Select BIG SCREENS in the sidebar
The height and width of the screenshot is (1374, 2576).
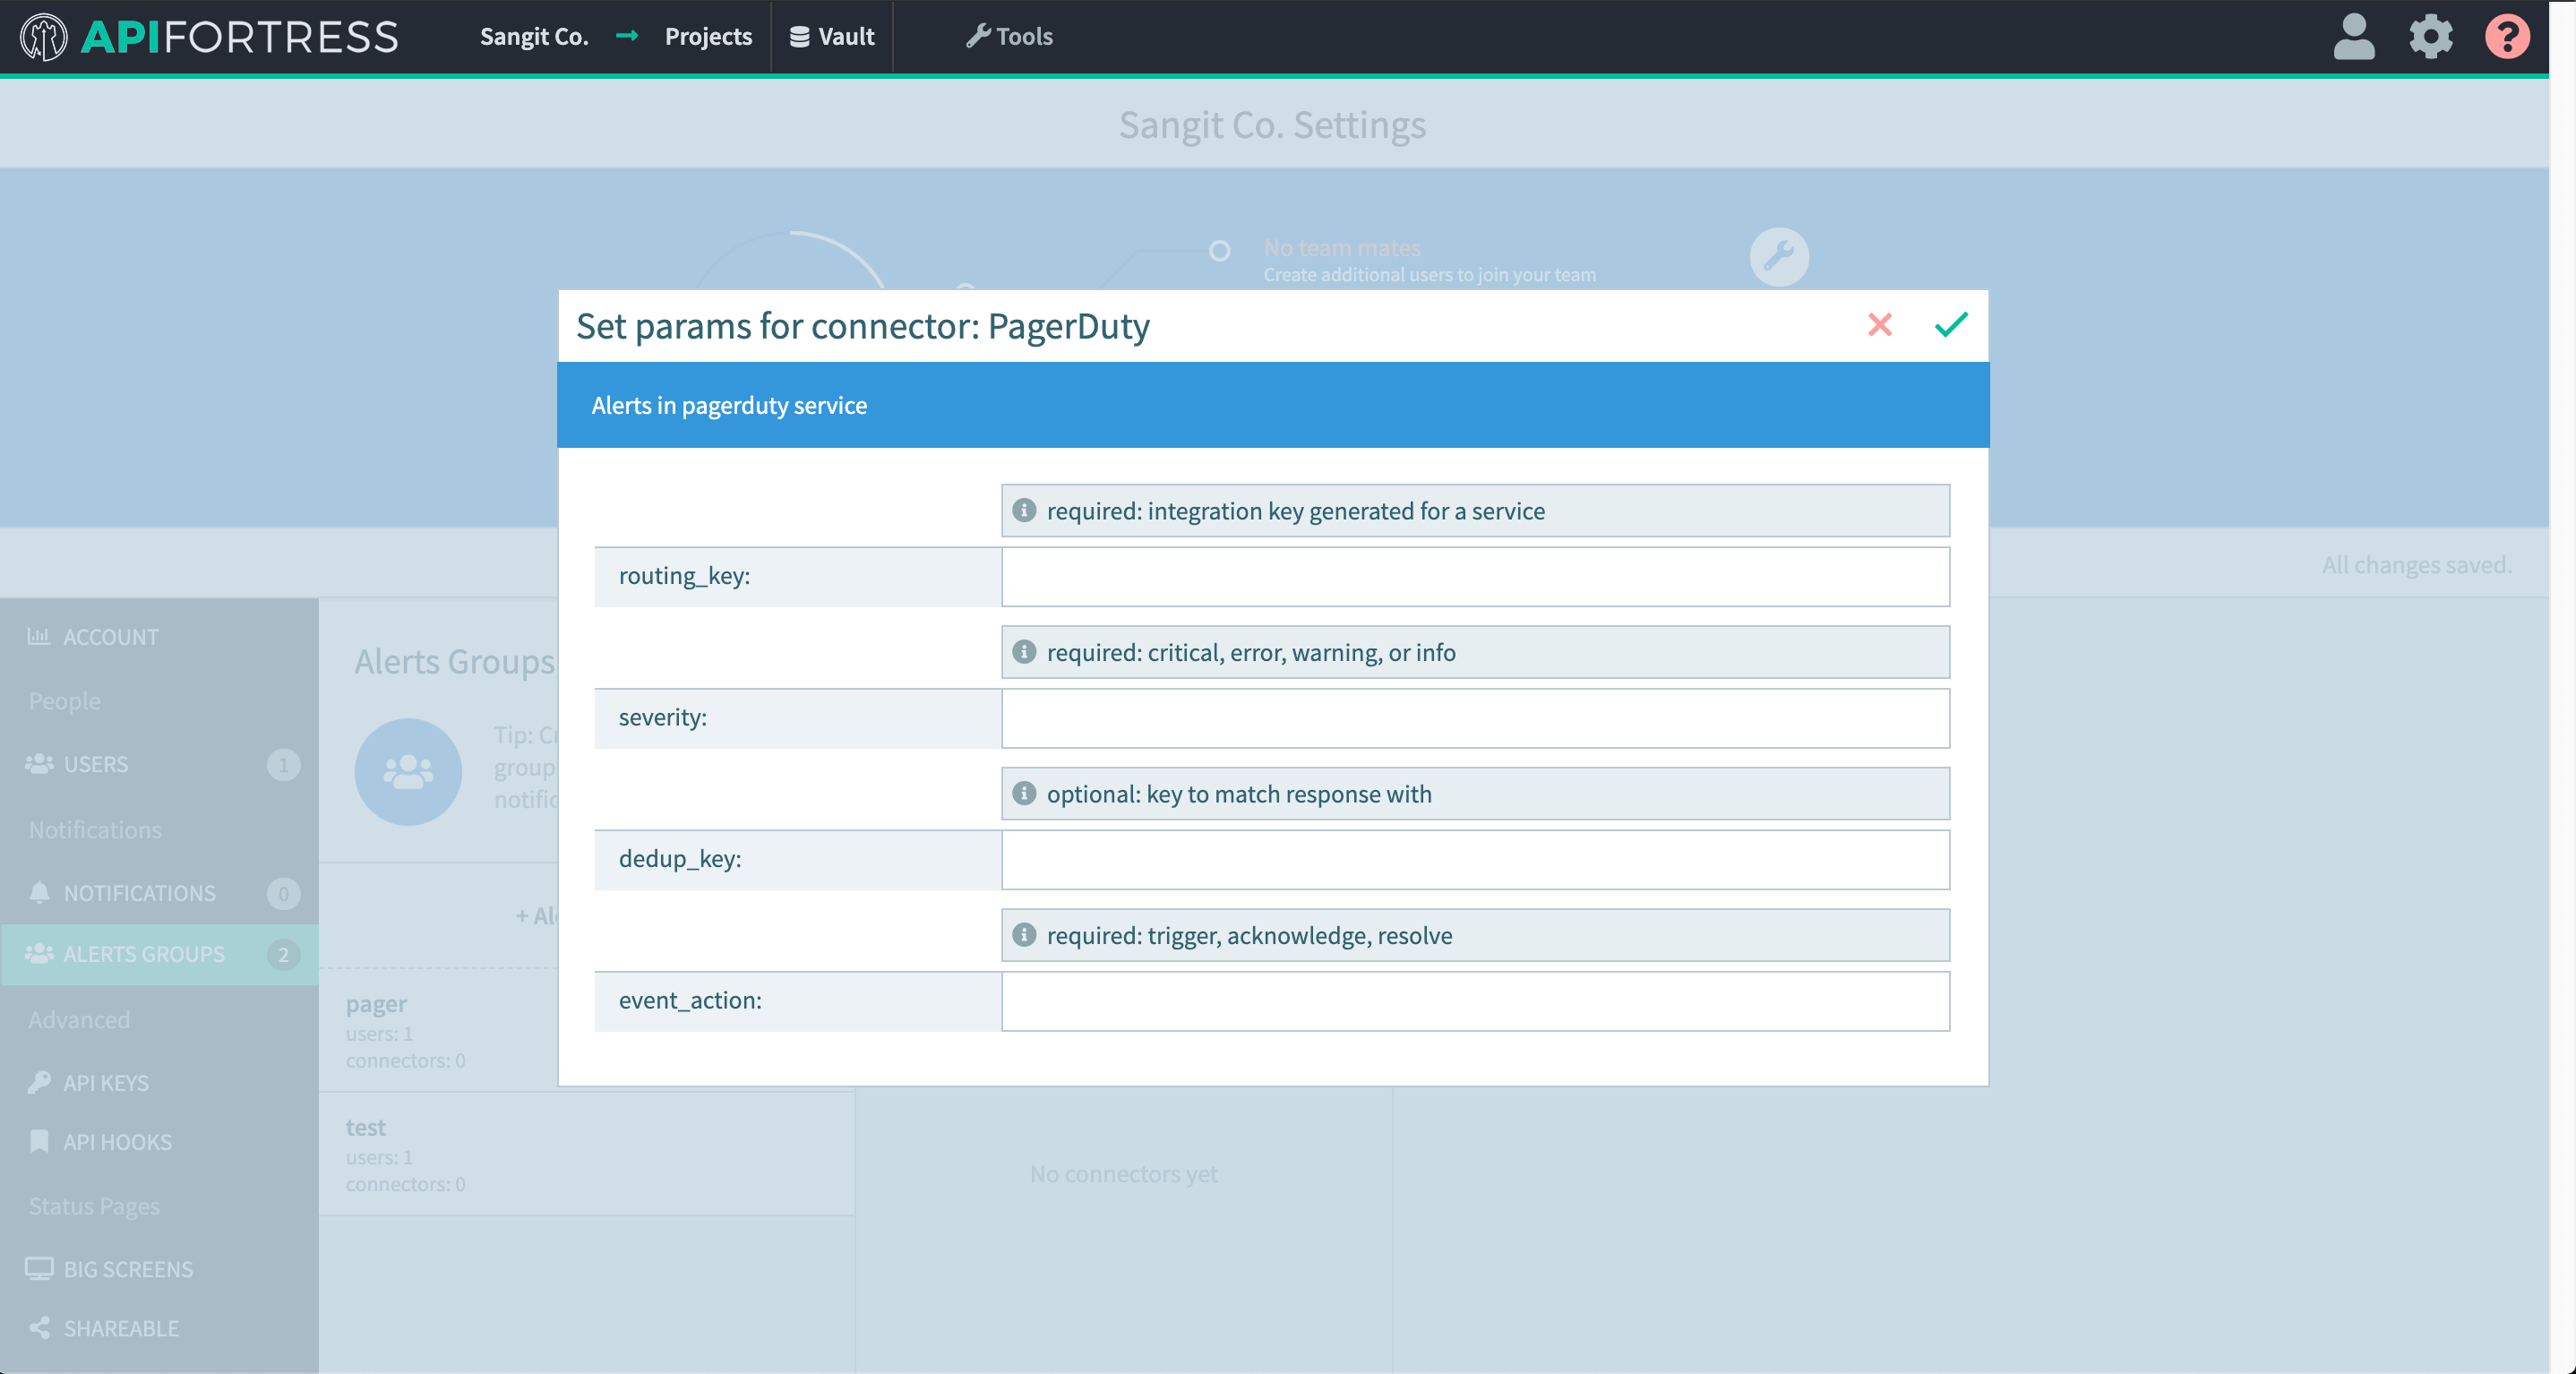(159, 1269)
